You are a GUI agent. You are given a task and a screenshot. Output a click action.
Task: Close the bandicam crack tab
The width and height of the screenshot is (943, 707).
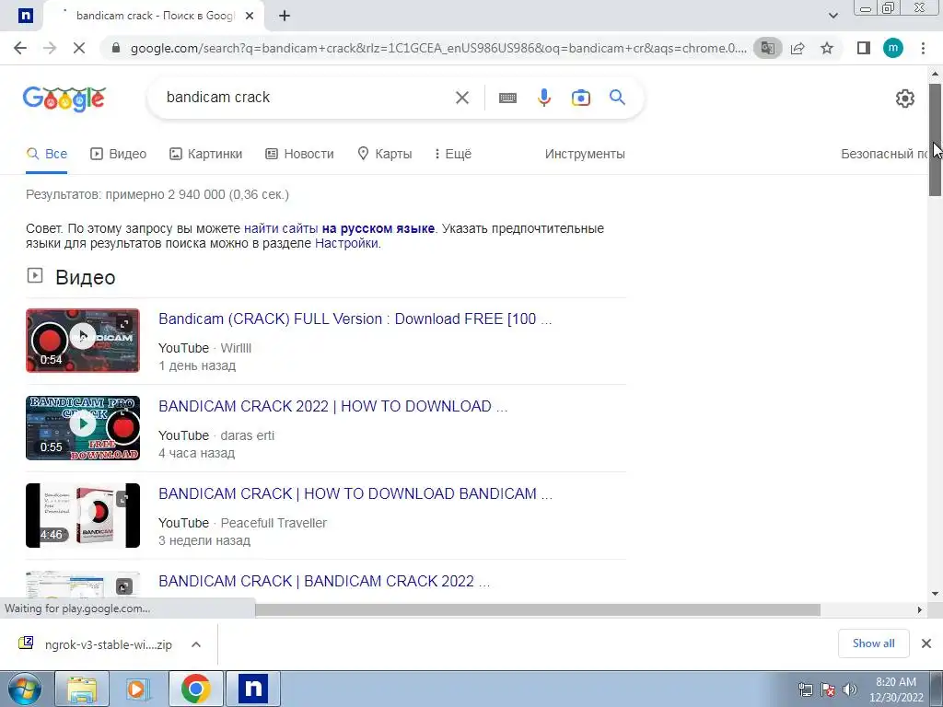(x=250, y=17)
